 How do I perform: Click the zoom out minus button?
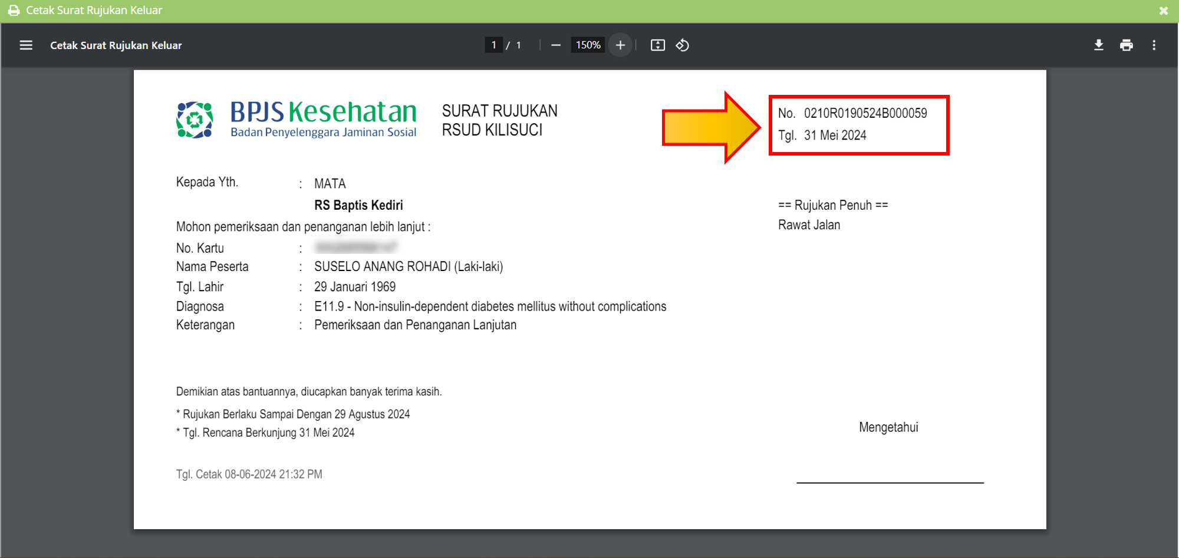pyautogui.click(x=555, y=45)
